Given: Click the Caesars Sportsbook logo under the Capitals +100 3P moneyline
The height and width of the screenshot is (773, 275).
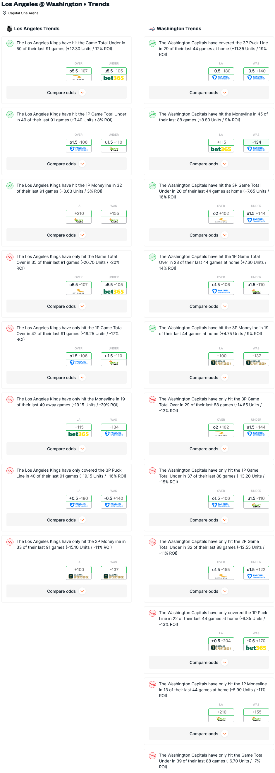Looking at the screenshot, I should coord(221,363).
